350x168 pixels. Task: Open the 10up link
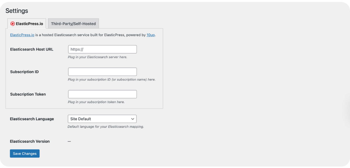(x=150, y=35)
